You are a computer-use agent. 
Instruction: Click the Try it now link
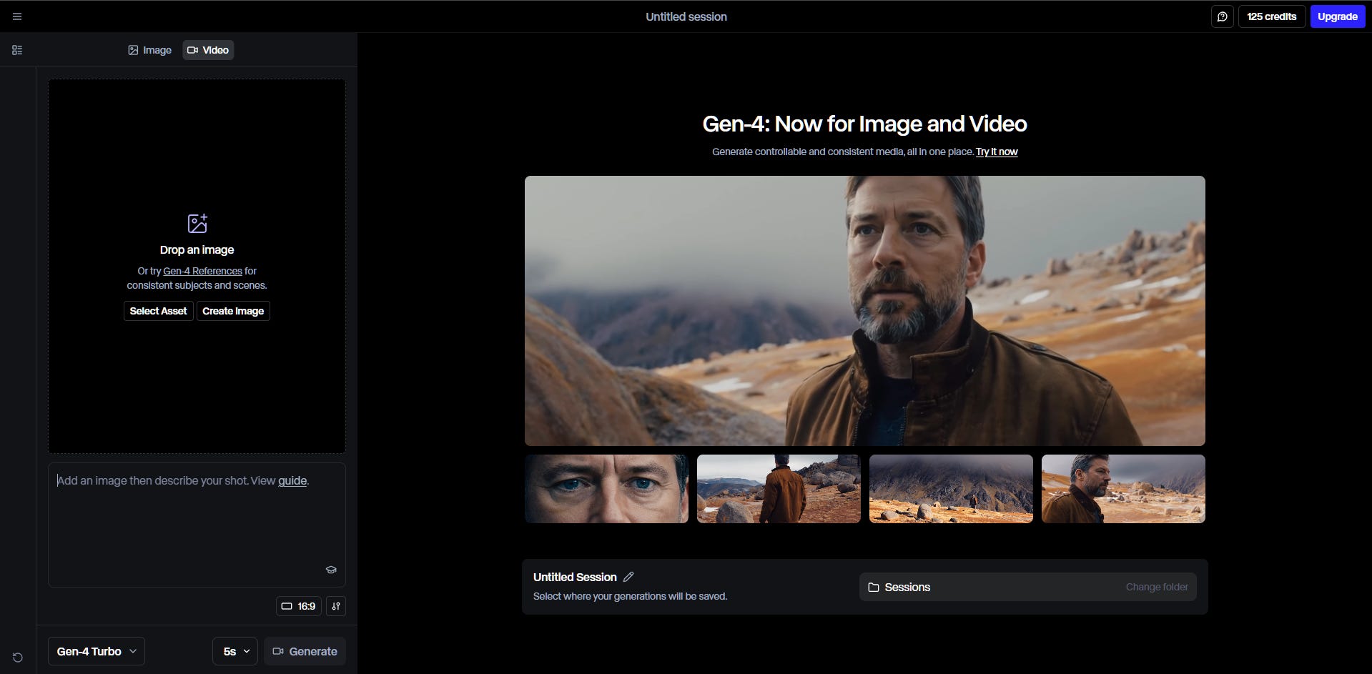click(997, 152)
